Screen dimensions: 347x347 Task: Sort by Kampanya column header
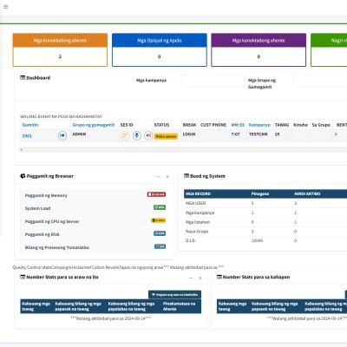259,125
